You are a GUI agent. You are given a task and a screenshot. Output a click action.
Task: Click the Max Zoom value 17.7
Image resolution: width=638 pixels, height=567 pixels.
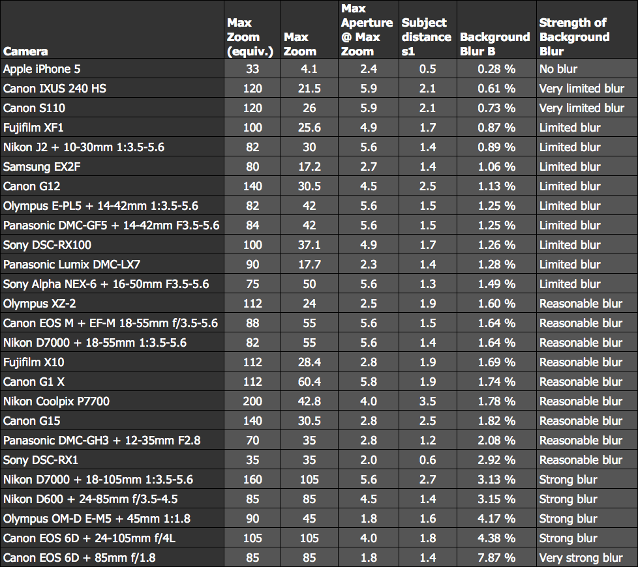[309, 264]
